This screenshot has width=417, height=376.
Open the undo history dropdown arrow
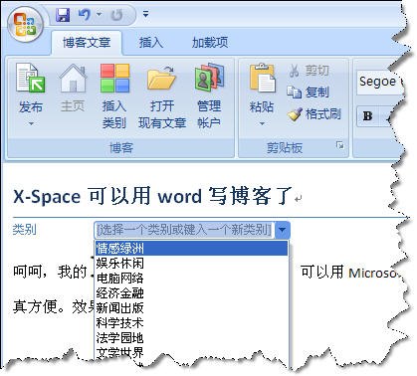click(99, 15)
